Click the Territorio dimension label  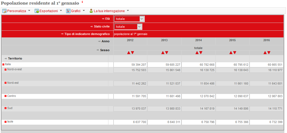(15, 58)
